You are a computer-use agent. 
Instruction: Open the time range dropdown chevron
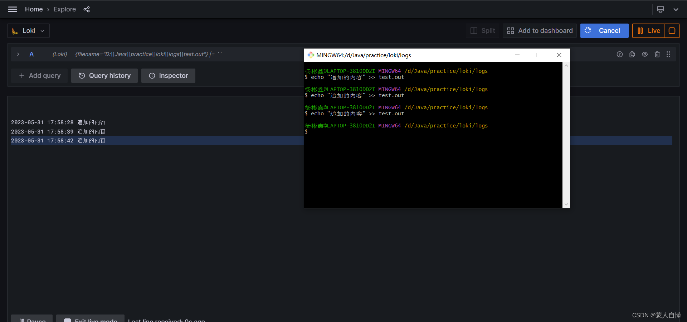(676, 10)
